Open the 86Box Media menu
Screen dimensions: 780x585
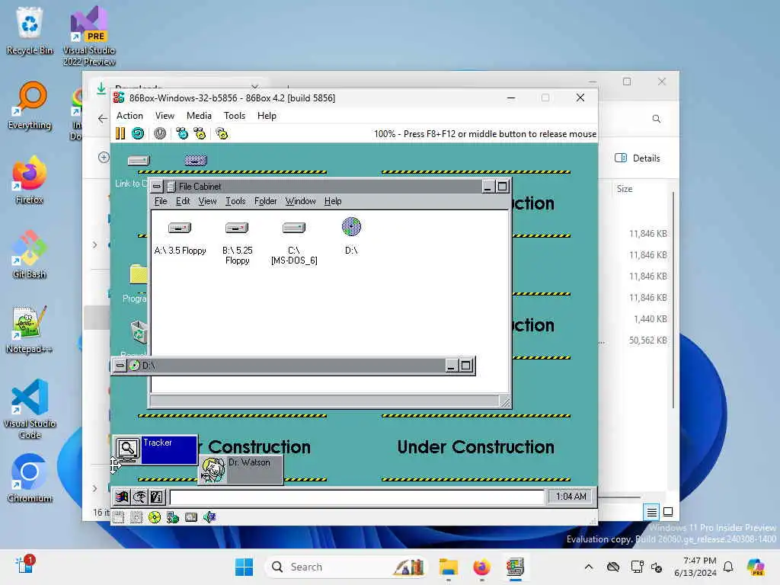point(199,116)
